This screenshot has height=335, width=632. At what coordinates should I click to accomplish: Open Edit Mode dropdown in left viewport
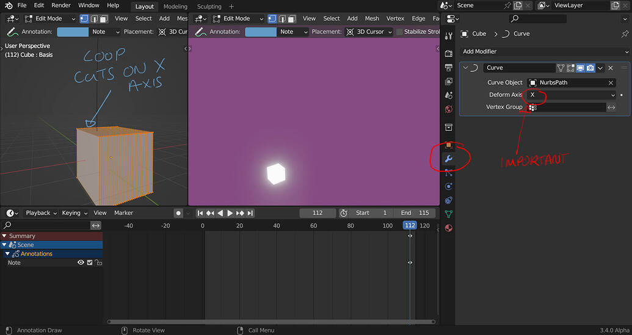coord(49,18)
